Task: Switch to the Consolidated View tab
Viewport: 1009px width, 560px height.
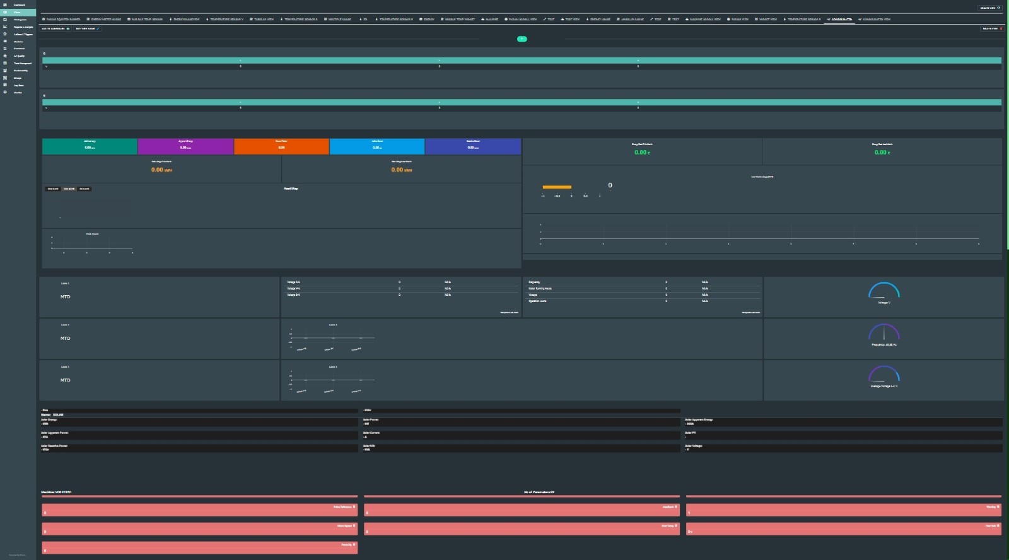Action: [x=874, y=20]
